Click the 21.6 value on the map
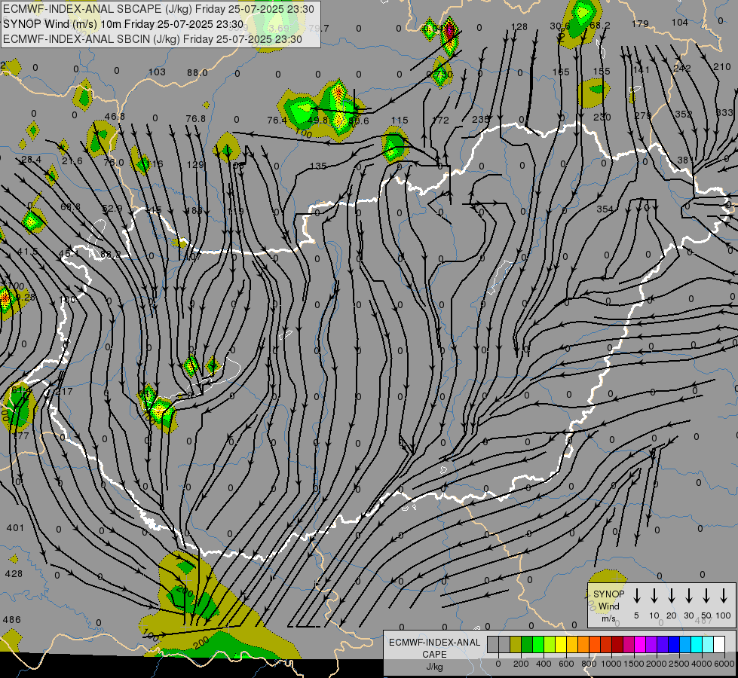 pos(72,161)
